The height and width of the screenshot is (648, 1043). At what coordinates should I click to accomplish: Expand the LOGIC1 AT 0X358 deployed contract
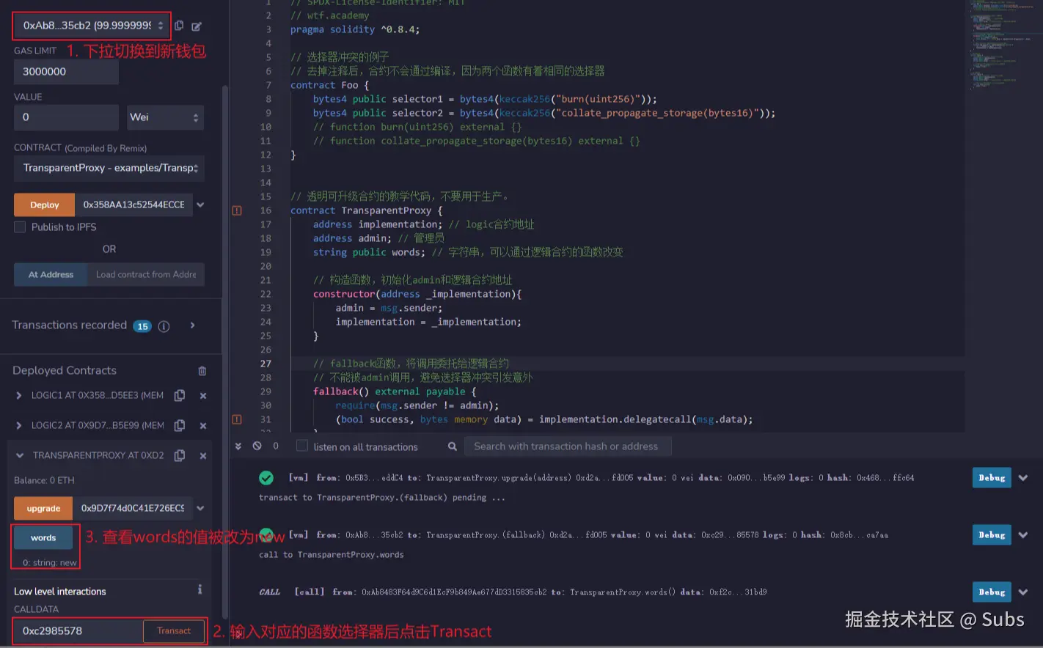(19, 396)
